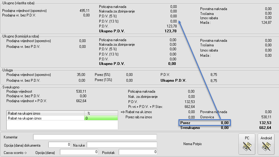This screenshot has height=157, width=279.
Task: Click the PC signature button
Action: coord(247,144)
